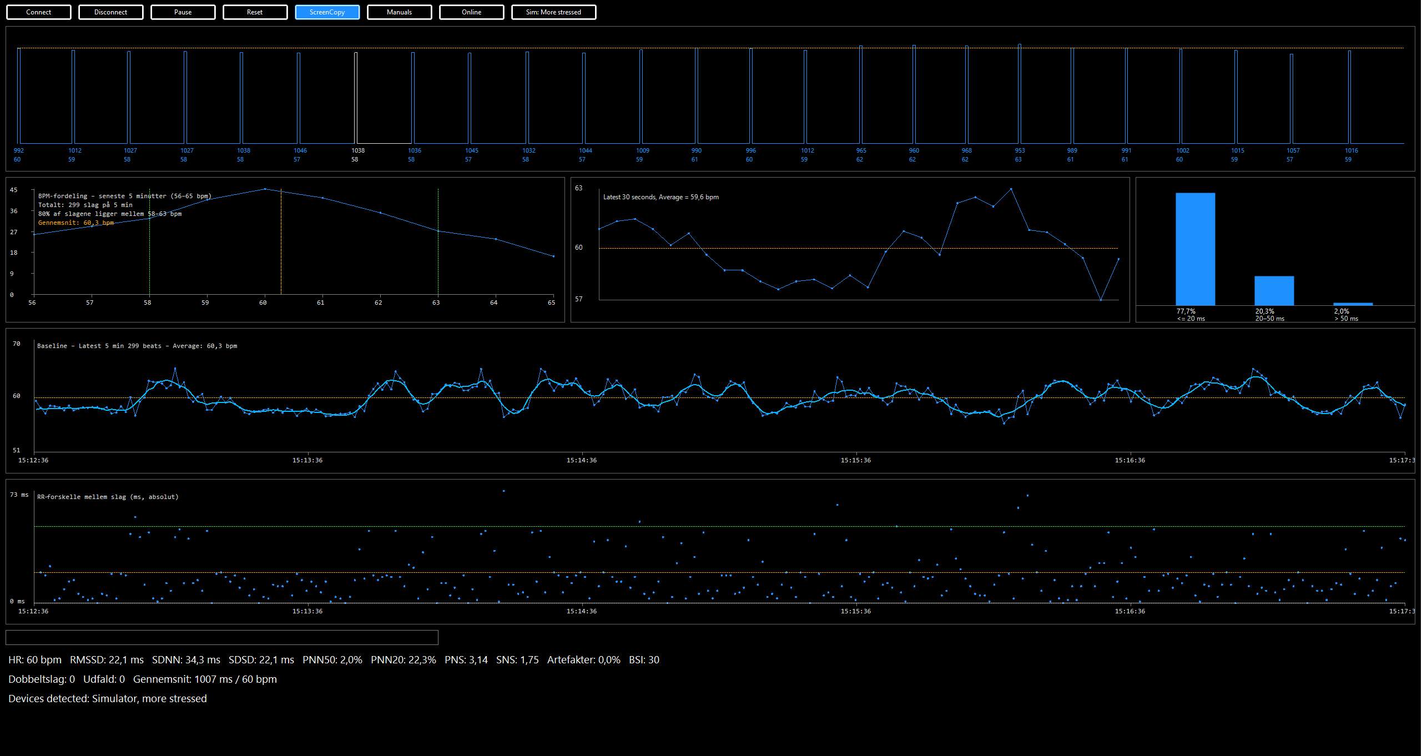The image size is (1422, 756).
Task: Click the orange average line in BPM distribution
Action: point(281,250)
